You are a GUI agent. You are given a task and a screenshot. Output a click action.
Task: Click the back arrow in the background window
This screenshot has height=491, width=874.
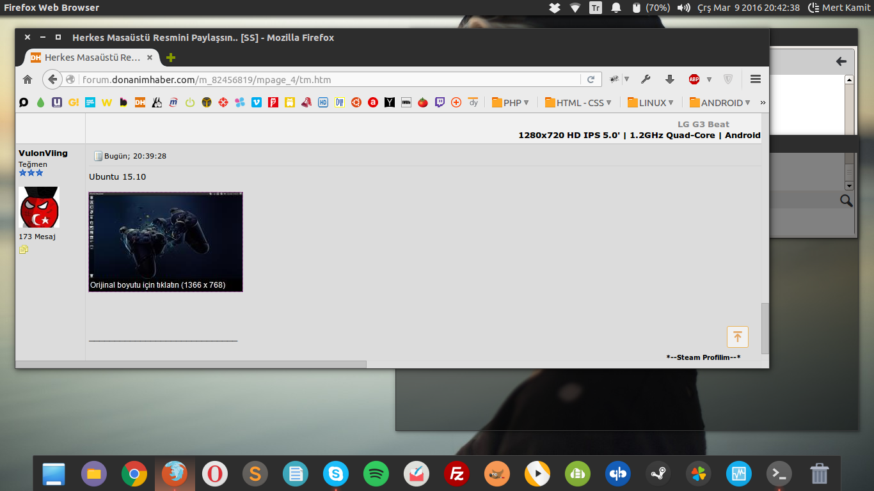[841, 61]
